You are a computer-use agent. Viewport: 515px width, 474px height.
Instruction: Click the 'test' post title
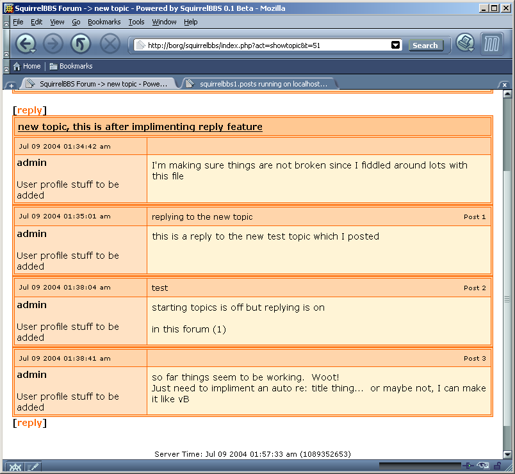click(159, 288)
